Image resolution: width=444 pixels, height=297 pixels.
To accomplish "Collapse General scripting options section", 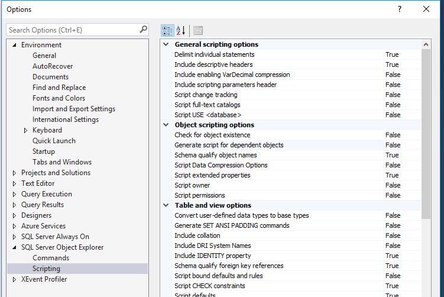I will coord(166,44).
